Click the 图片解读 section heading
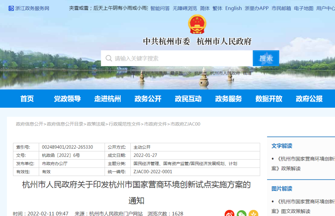This screenshot has height=216, width=335. click(282, 189)
